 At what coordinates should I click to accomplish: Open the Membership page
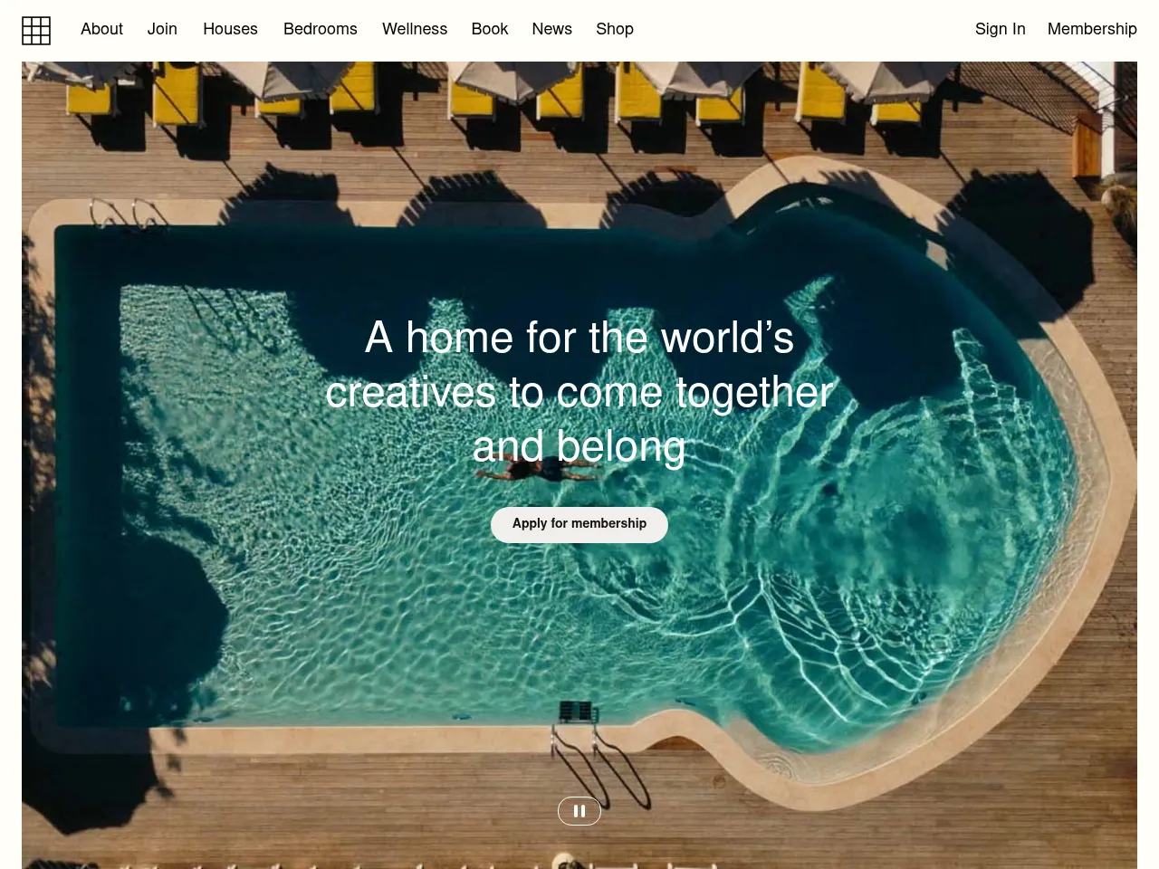(1092, 30)
